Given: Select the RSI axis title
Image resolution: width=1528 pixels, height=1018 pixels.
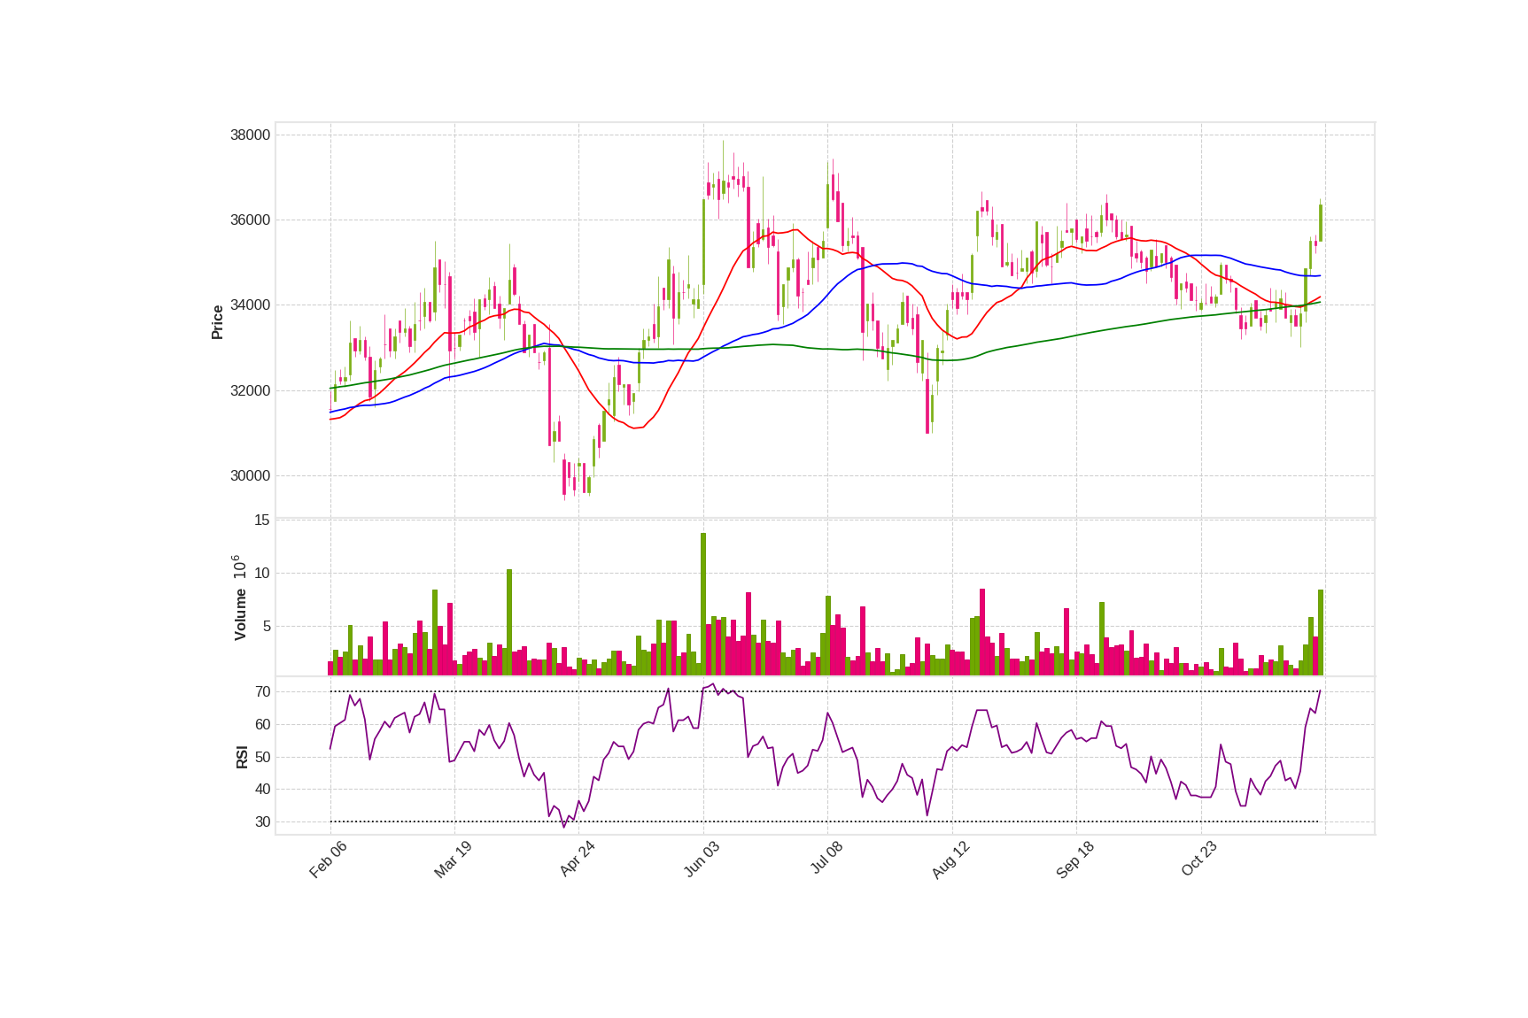Looking at the screenshot, I should coord(242,757).
